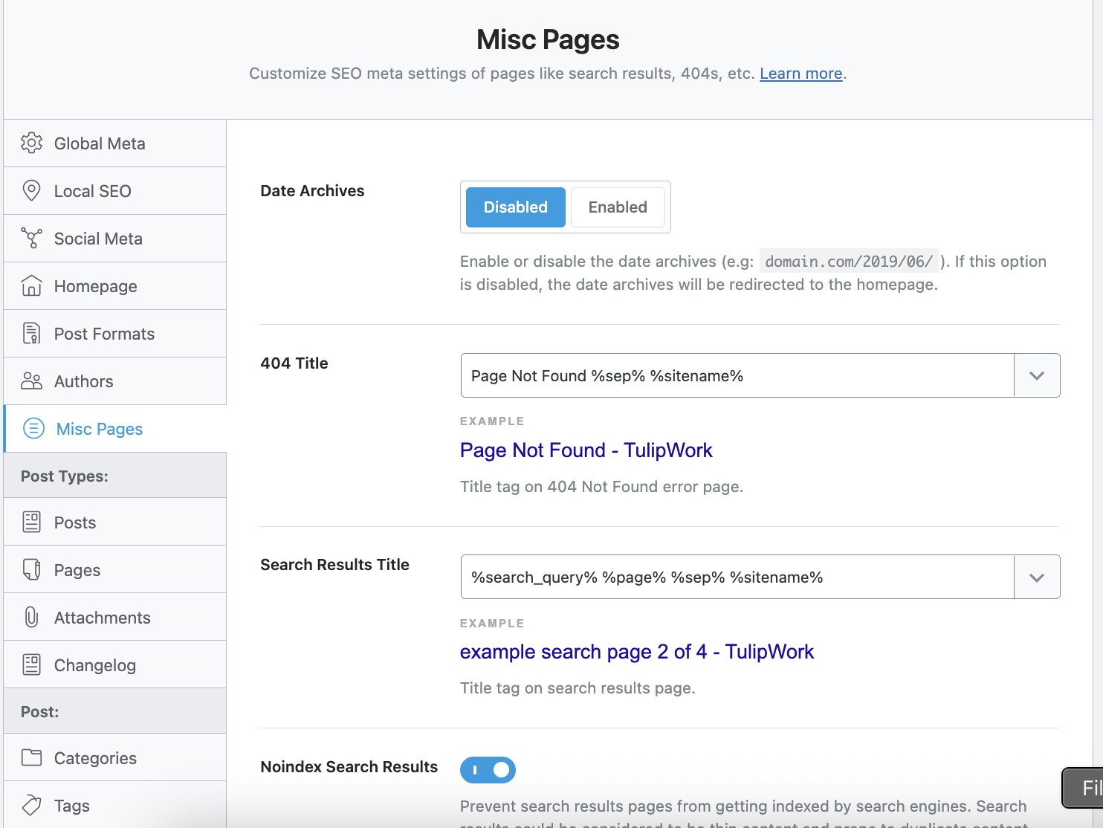This screenshot has width=1103, height=828.
Task: Expand the 404 Title variables dropdown
Action: (x=1037, y=375)
